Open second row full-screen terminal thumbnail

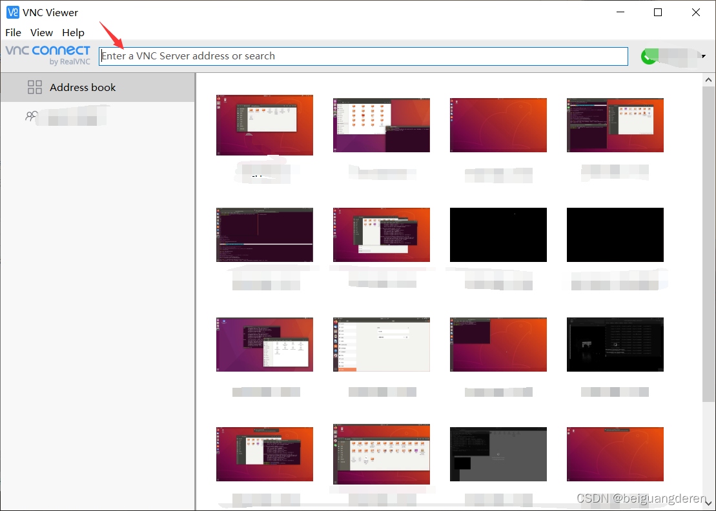265,235
